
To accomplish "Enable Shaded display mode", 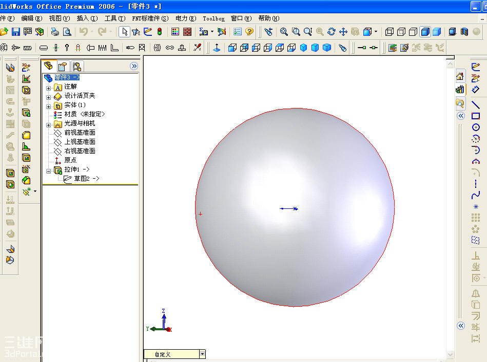I will pos(437,32).
